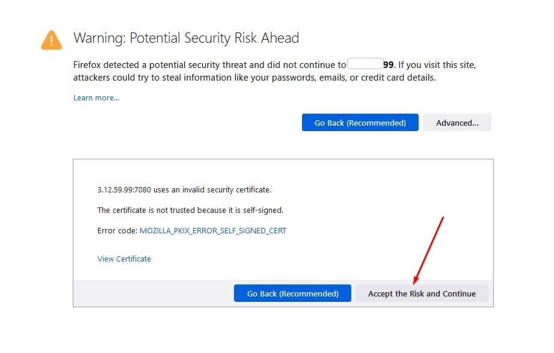Click Go Back (Recommended) inside the advanced panel

(x=292, y=293)
